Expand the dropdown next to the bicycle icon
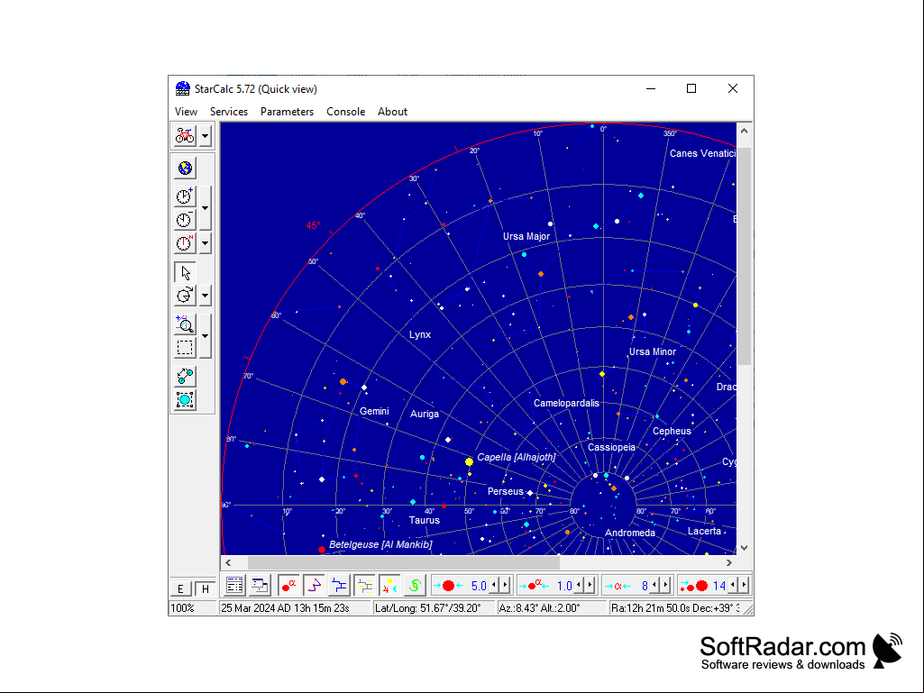The image size is (924, 693). (205, 136)
